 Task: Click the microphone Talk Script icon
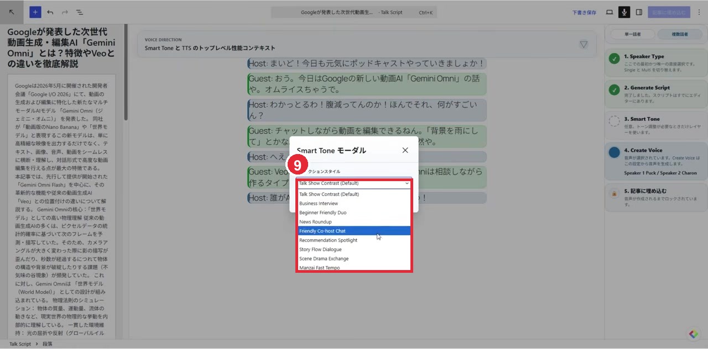click(624, 12)
